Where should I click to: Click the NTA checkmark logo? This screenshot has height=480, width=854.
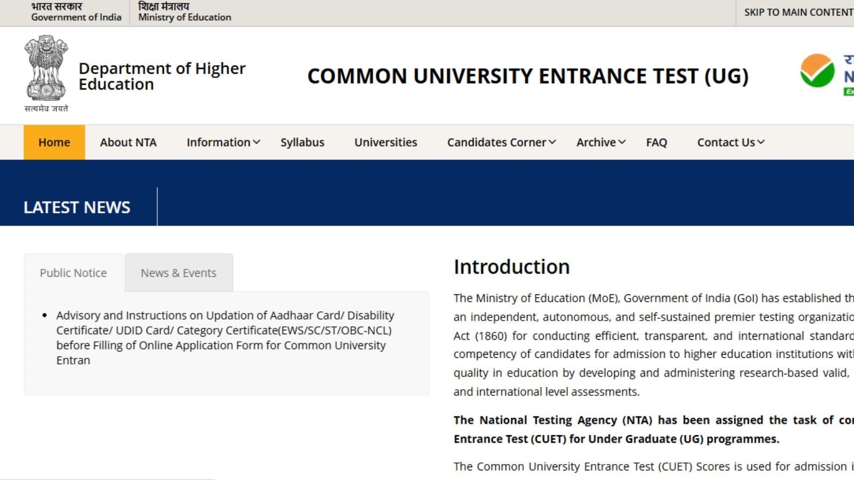[817, 71]
